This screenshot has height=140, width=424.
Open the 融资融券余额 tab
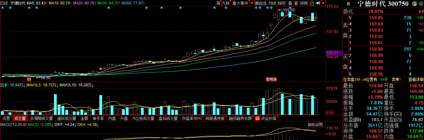click(x=241, y=118)
